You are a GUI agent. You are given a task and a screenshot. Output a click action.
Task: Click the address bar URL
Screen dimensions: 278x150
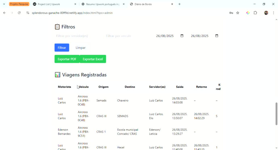pyautogui.click(x=72, y=13)
